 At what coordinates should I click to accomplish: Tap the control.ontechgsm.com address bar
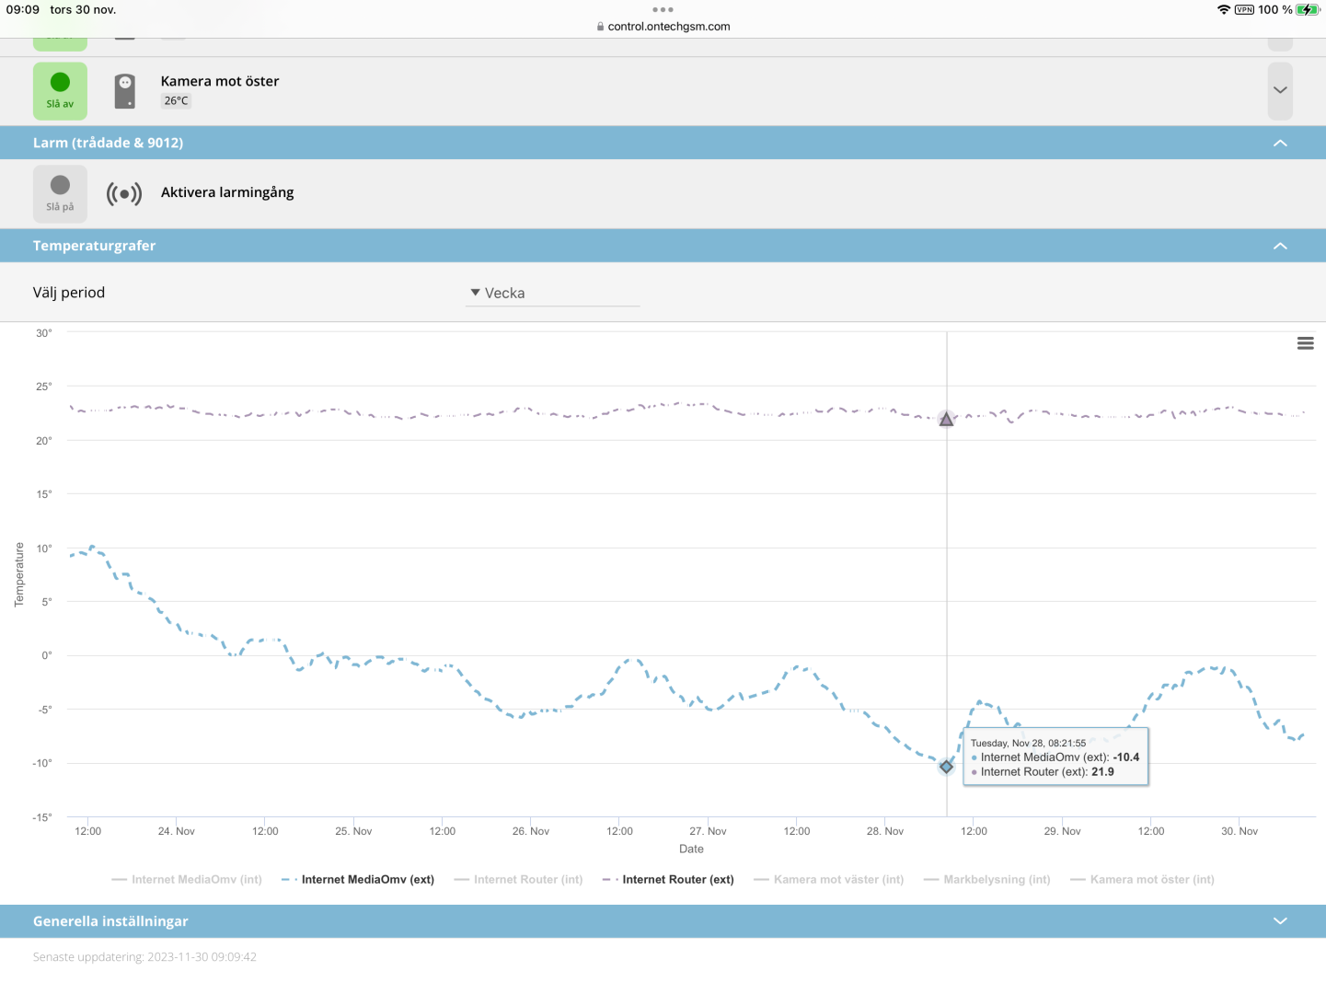coord(663,27)
